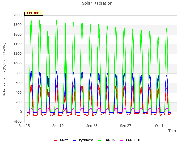This screenshot has height=146, width=195.
Task: Click the Sep 15 x-axis label
Action: [24, 126]
